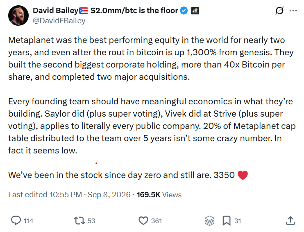This screenshot has width=304, height=232.
Task: Click the 169.5K Views count
Action: tap(159, 195)
